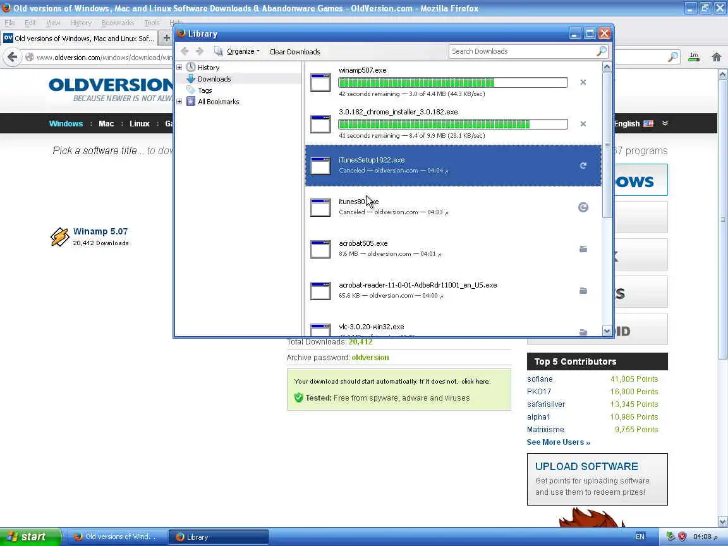Select Downloads in Library sidebar
The image size is (728, 546).
[214, 79]
